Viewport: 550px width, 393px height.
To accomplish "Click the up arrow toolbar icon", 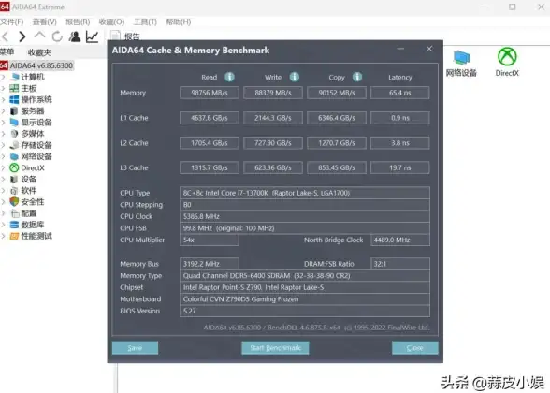I will click(39, 36).
